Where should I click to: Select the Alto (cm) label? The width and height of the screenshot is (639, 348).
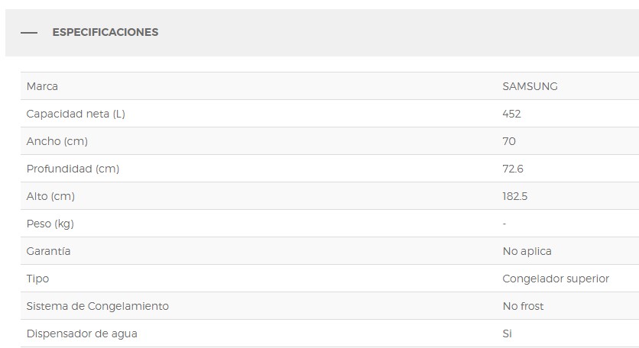click(50, 196)
